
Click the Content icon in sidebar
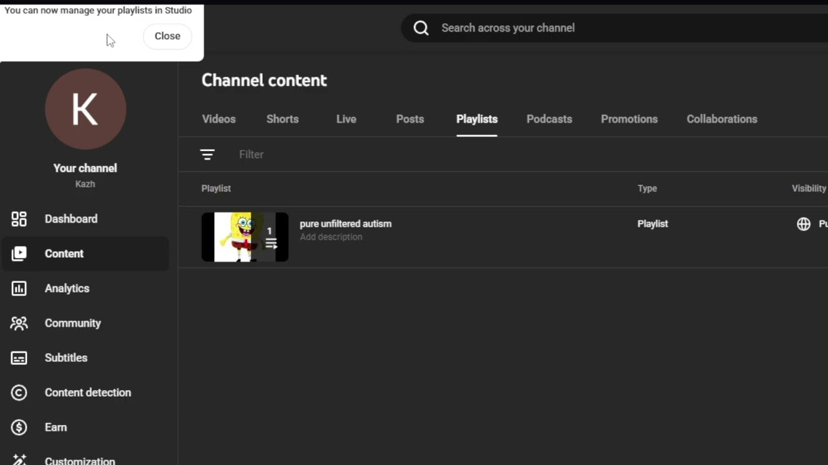point(19,254)
